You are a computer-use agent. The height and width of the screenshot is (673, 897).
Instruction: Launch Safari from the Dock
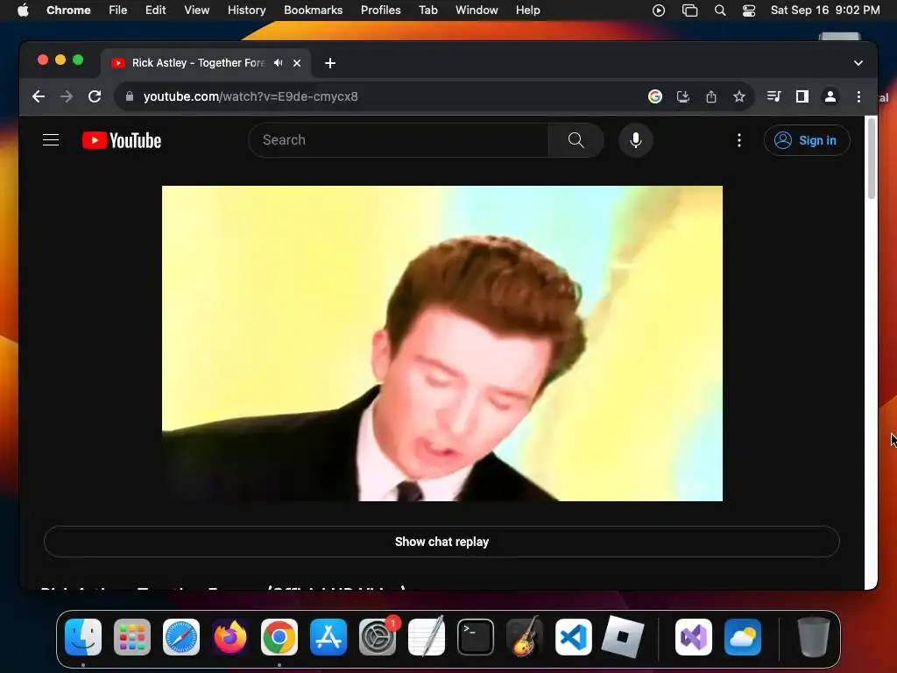pyautogui.click(x=181, y=636)
